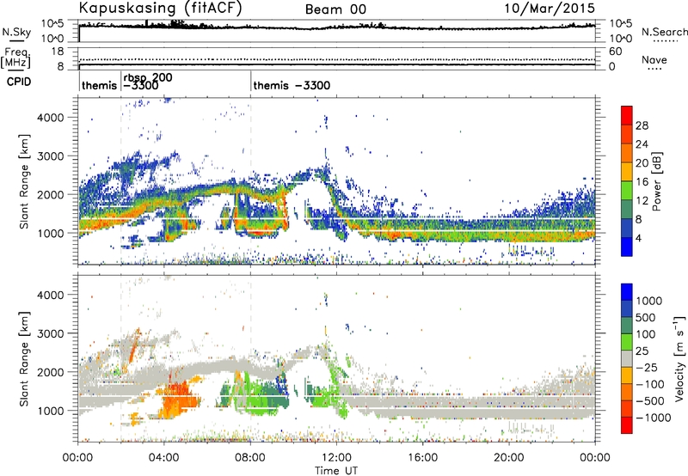688x476 pixels.
Task: Pick the red bottom segment of velocity color bar
Action: [627, 425]
